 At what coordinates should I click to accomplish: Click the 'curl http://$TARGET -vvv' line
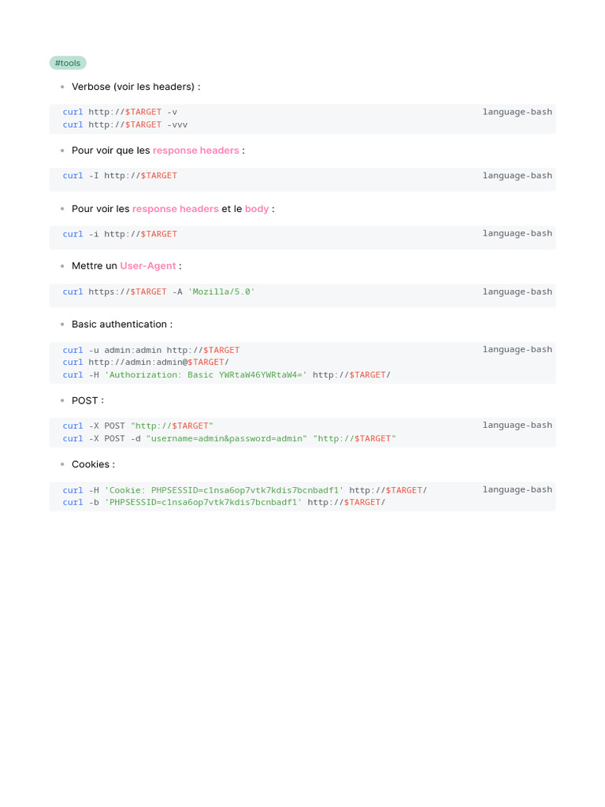point(125,125)
